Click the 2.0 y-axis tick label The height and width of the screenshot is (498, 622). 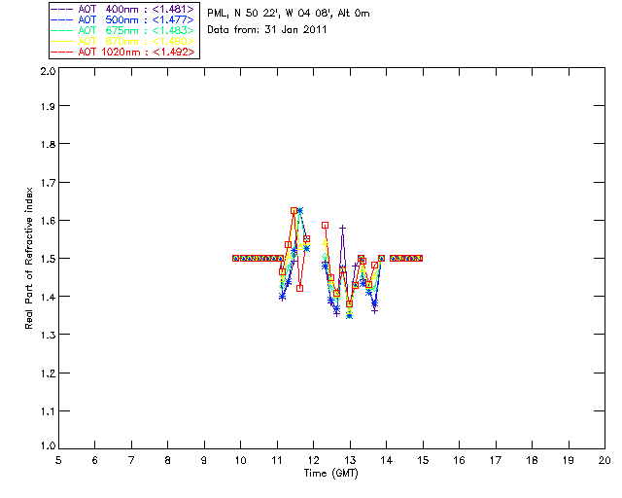pos(48,71)
